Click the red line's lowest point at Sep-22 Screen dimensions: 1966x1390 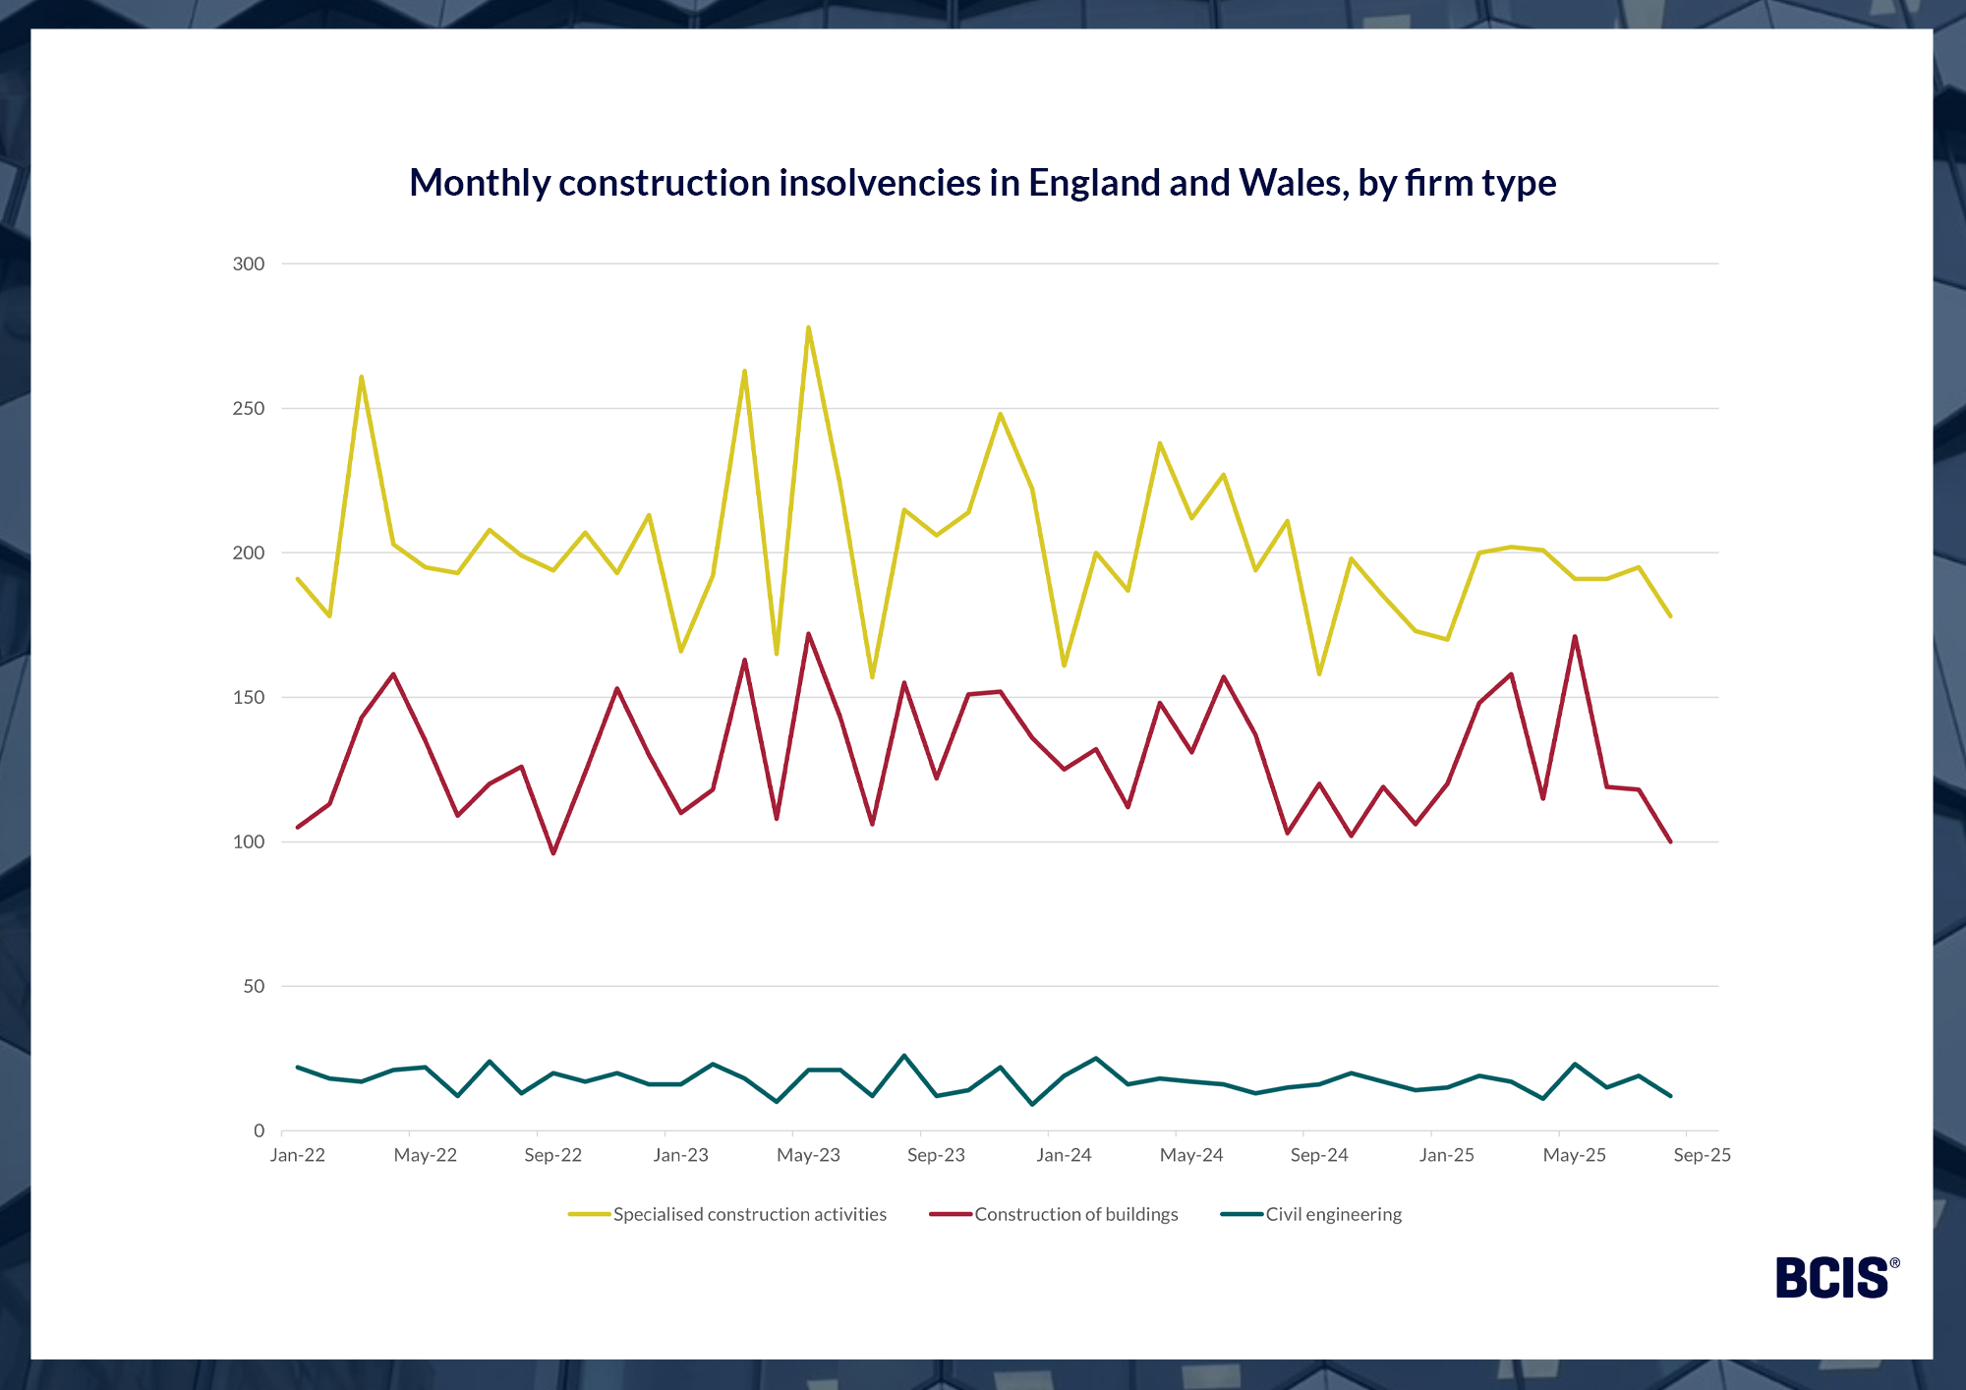point(553,853)
